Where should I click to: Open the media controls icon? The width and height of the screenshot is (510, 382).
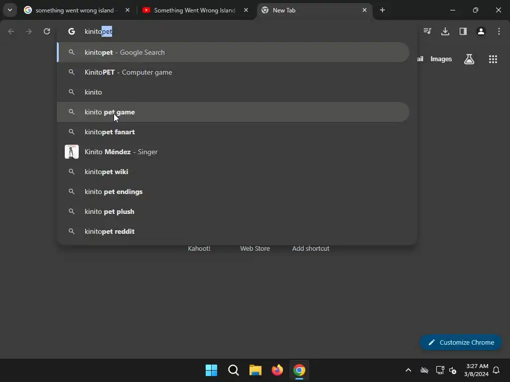click(427, 31)
